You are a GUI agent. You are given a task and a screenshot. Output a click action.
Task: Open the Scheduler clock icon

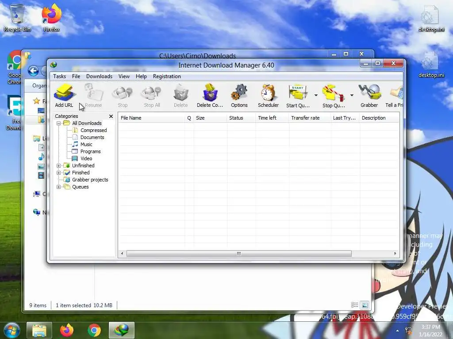(x=269, y=96)
